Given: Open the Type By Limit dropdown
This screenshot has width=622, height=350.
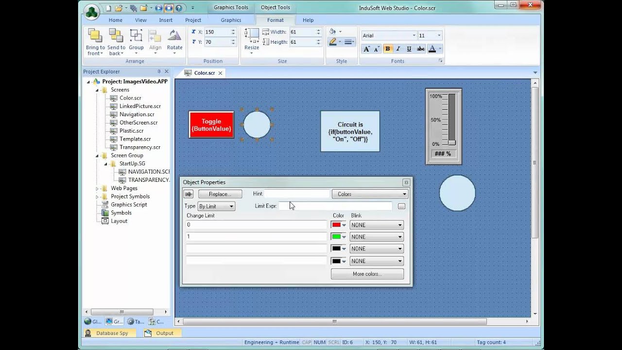Looking at the screenshot, I should coord(216,206).
